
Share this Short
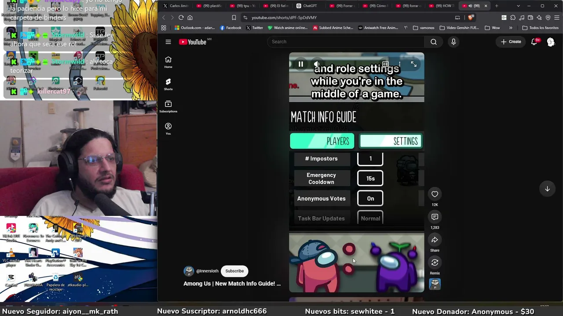coord(435,240)
